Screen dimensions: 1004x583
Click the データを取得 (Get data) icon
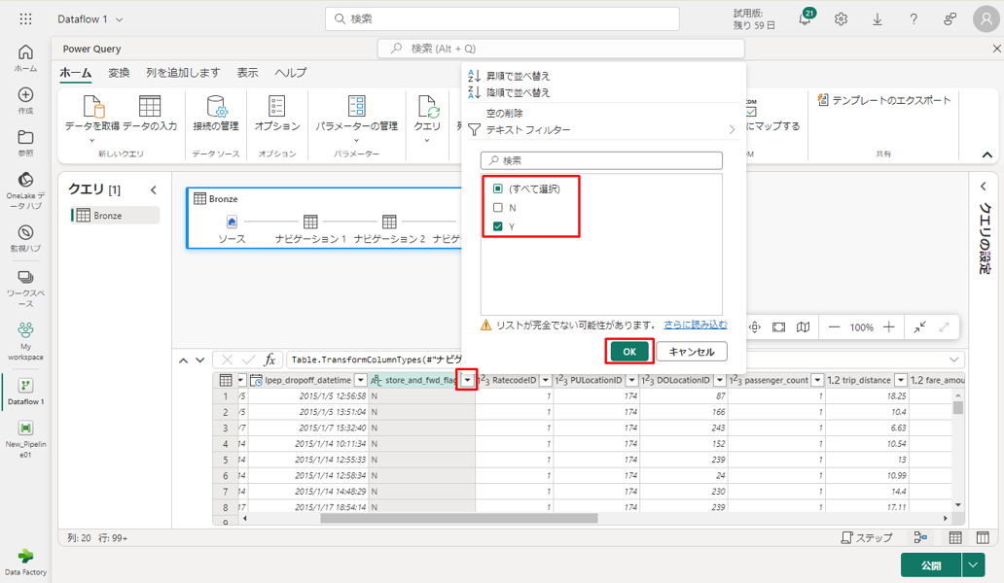point(92,107)
